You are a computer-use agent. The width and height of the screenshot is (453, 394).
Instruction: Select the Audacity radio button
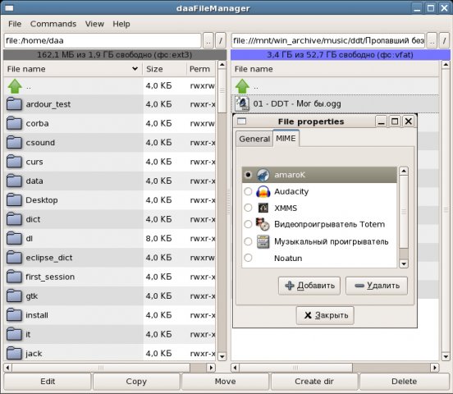(x=248, y=191)
